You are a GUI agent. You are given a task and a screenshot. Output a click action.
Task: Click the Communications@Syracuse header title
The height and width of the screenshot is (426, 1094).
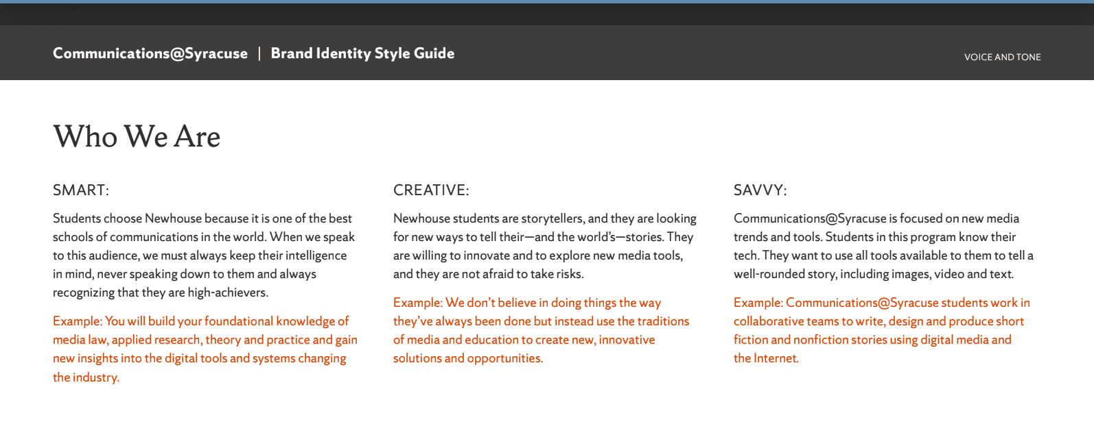point(150,53)
